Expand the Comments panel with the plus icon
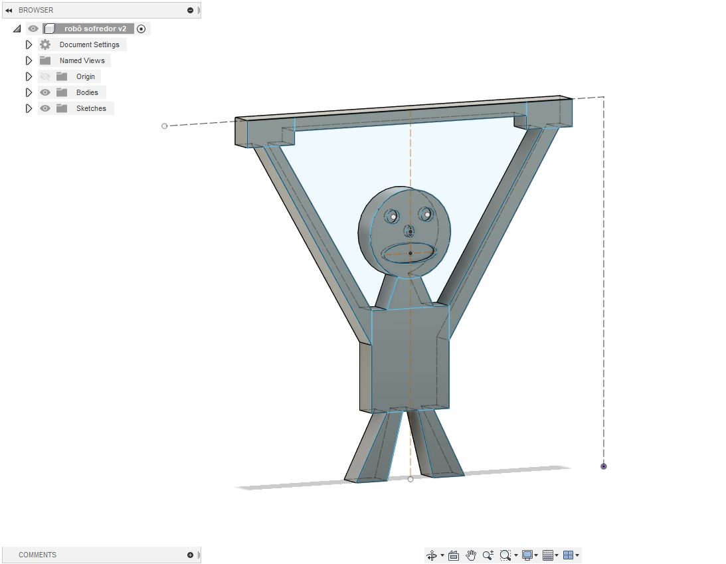The height and width of the screenshot is (564, 726). click(x=190, y=555)
